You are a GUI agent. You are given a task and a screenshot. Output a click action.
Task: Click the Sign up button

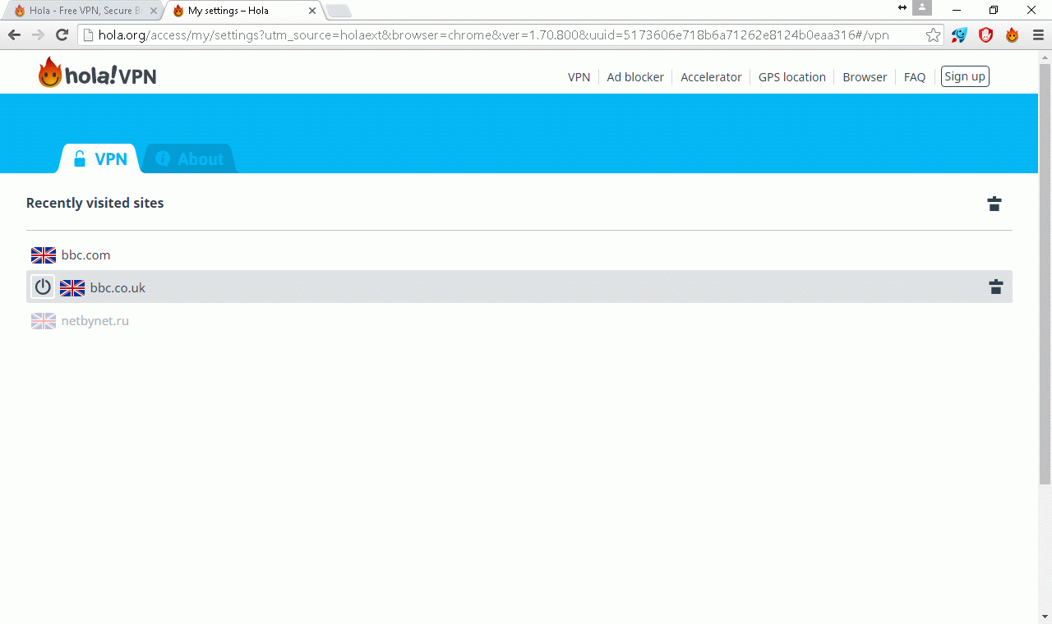click(965, 76)
